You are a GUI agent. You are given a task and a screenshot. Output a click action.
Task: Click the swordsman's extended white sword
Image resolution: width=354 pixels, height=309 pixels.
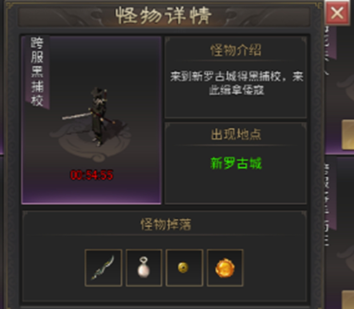(x=76, y=115)
